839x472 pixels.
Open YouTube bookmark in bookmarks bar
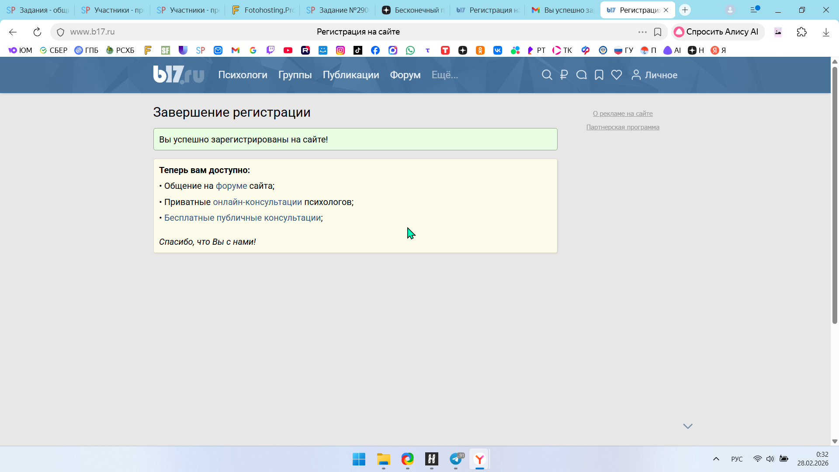tap(288, 50)
